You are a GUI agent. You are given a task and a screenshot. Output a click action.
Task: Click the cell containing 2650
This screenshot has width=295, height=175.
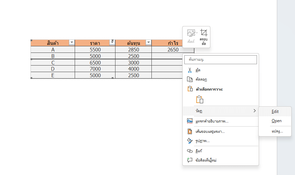tap(173, 49)
